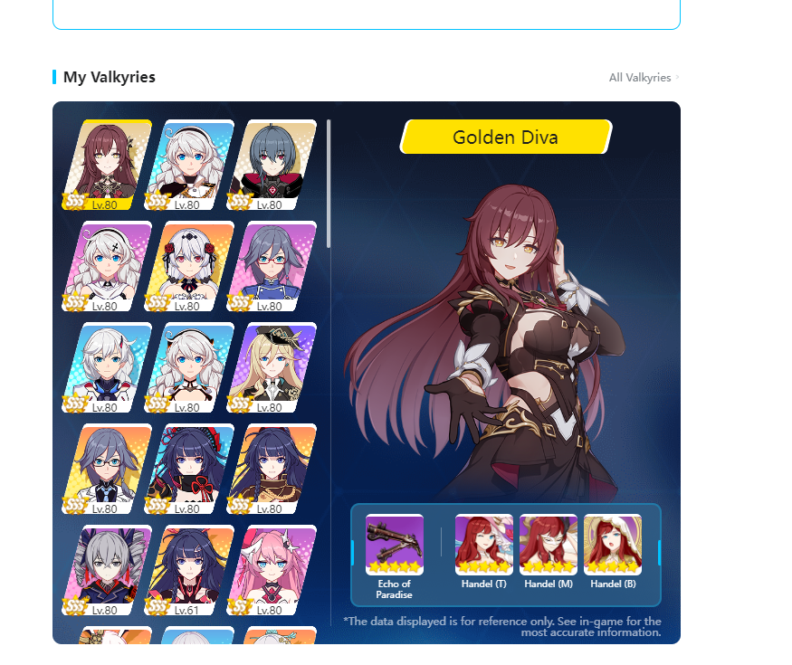The width and height of the screenshot is (792, 665).
Task: Select the Handel (B) stigmata icon
Action: (x=613, y=545)
